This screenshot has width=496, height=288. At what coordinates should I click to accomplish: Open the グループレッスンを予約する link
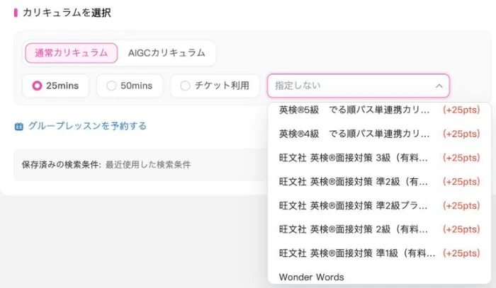pyautogui.click(x=88, y=126)
